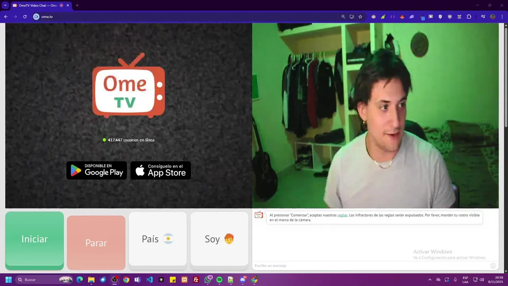508x286 pixels.
Task: Open the tab search dropdown arrow
Action: pyautogui.click(x=5, y=5)
